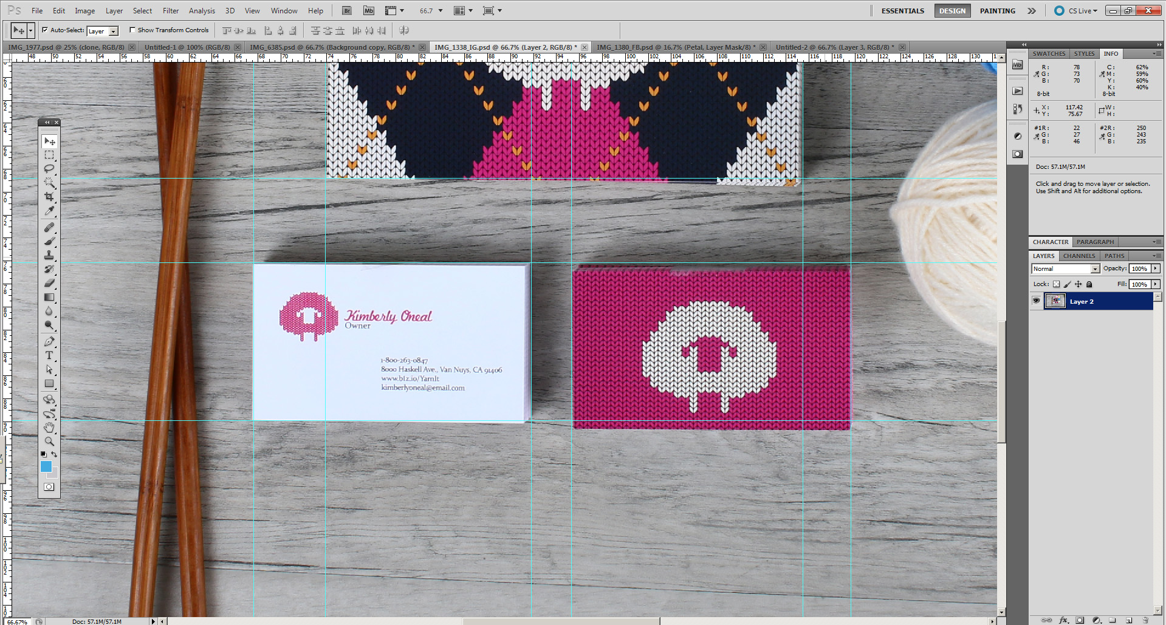
Task: Select the Gradient tool
Action: tap(49, 297)
